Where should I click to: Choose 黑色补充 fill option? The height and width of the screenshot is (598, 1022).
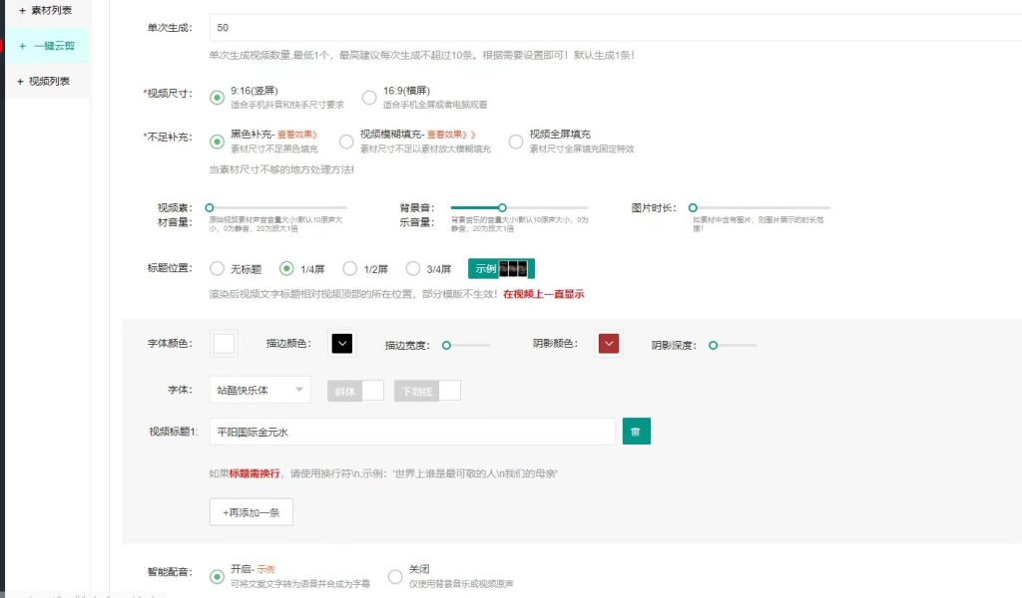[217, 142]
